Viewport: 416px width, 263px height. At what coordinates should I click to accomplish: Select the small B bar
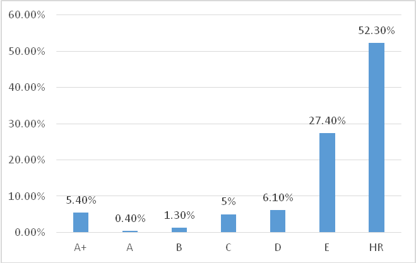(179, 230)
